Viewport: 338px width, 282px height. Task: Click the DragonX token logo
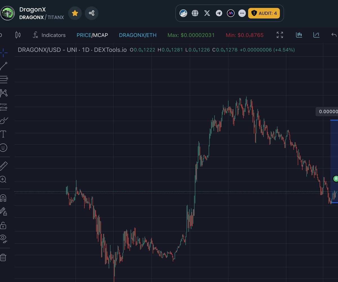point(7,13)
